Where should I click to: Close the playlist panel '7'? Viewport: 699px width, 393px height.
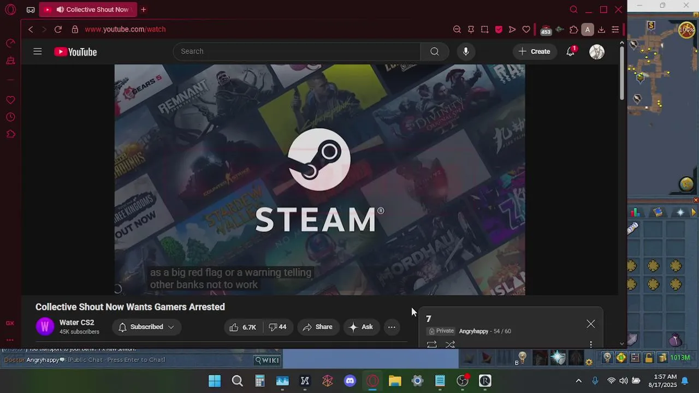coord(591,324)
